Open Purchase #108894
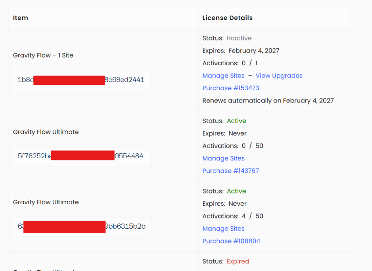 click(231, 241)
